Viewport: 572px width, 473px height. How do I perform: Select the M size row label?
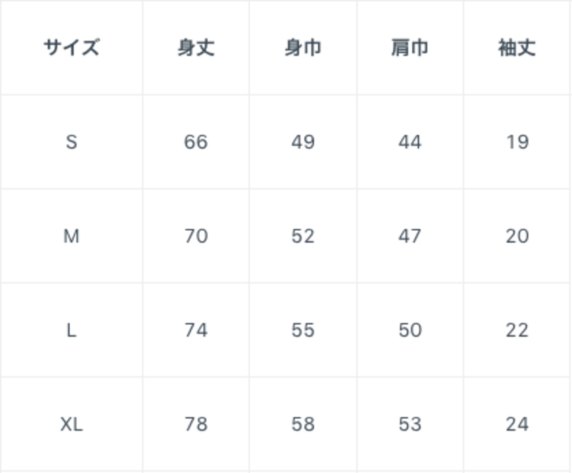pos(71,236)
